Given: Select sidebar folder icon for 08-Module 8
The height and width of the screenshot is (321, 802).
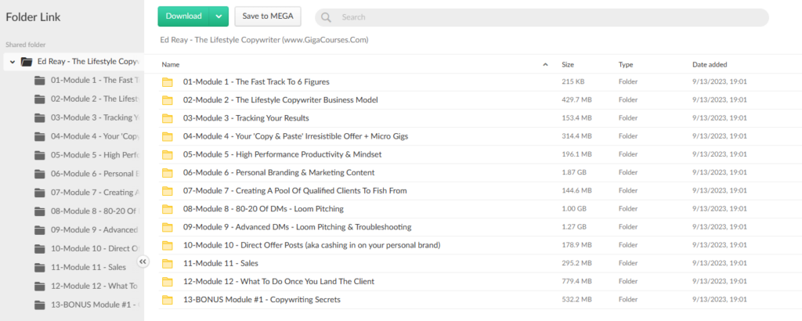Looking at the screenshot, I should pyautogui.click(x=40, y=211).
